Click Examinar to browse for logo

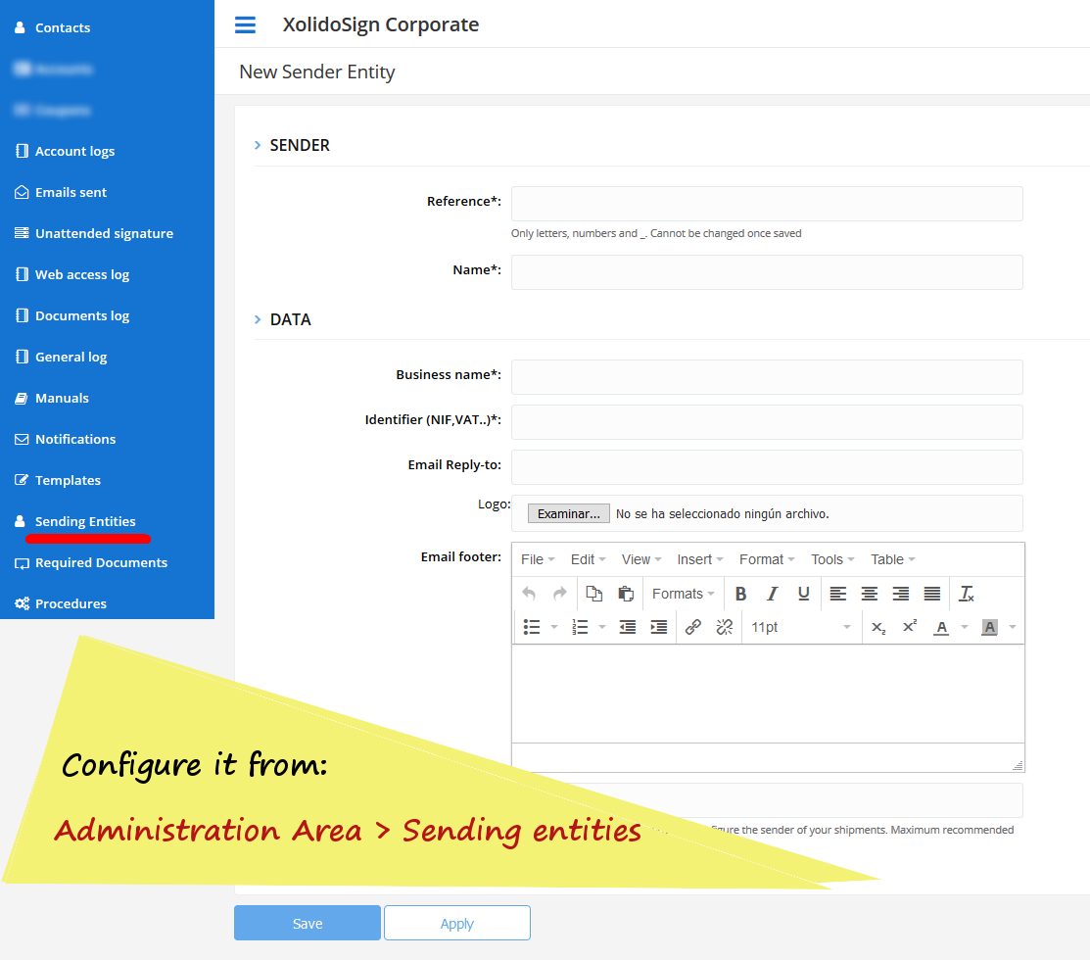pos(569,513)
